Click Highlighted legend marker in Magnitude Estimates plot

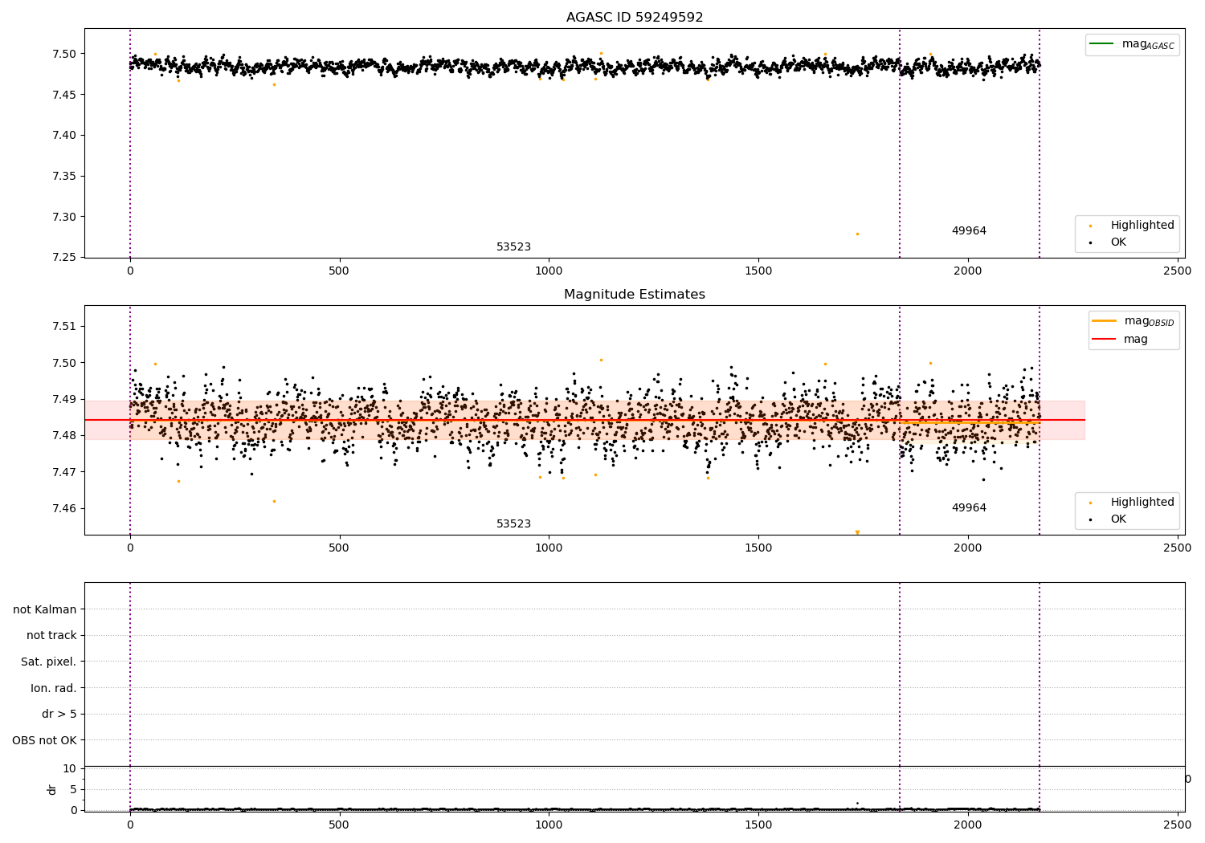1090,503
